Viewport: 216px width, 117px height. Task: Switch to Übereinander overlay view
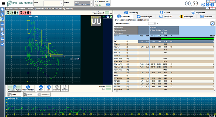coord(28,88)
